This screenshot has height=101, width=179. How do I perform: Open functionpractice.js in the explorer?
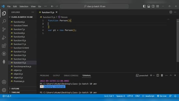coord(22,66)
